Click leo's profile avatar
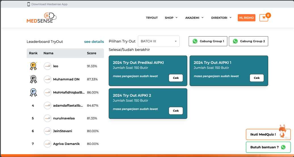The width and height of the screenshot is (294, 157). pos(47,66)
